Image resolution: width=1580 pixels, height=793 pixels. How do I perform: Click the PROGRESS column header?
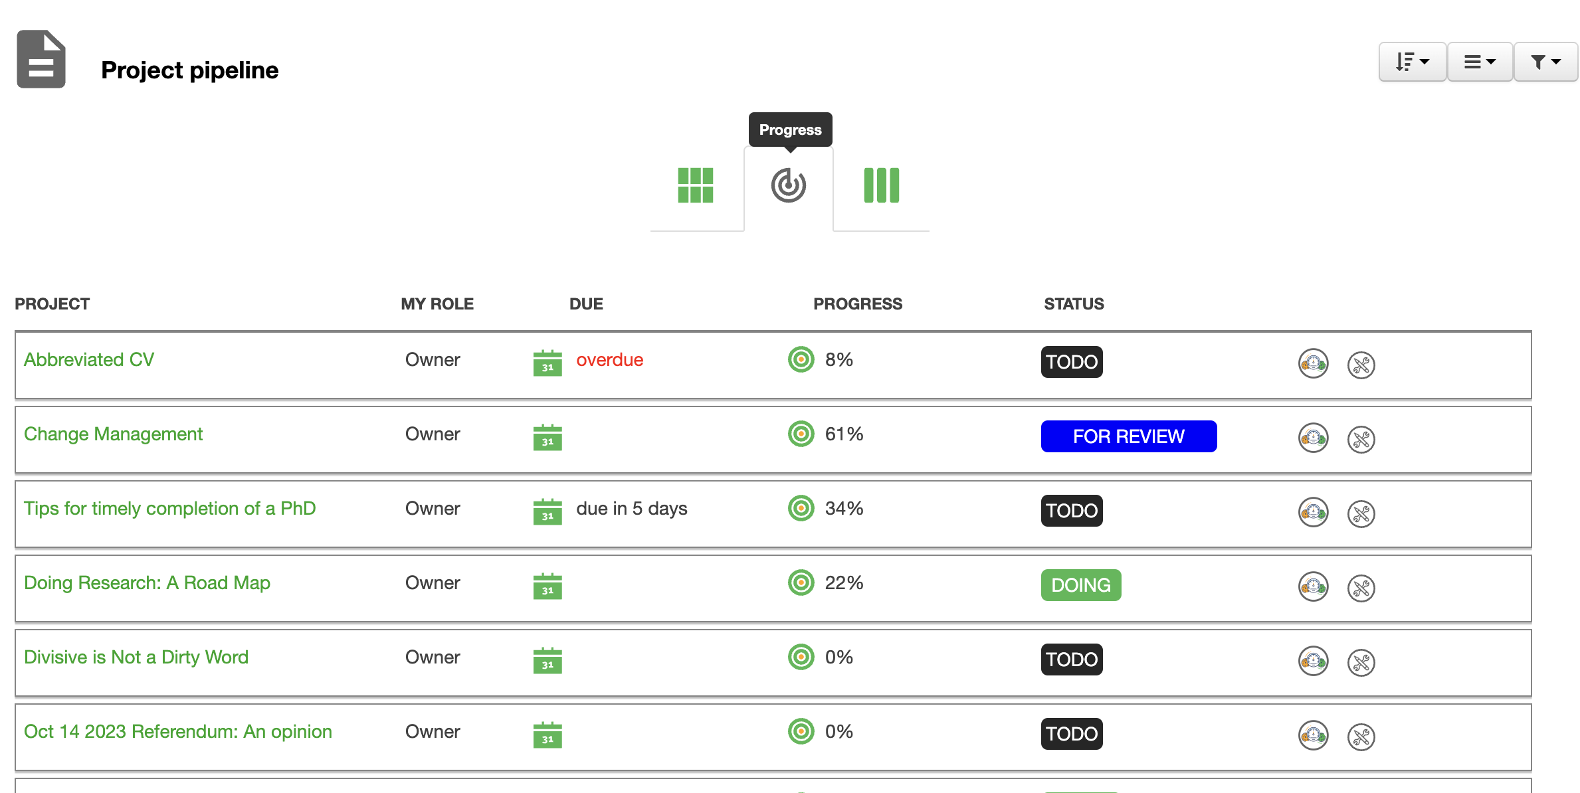point(858,304)
